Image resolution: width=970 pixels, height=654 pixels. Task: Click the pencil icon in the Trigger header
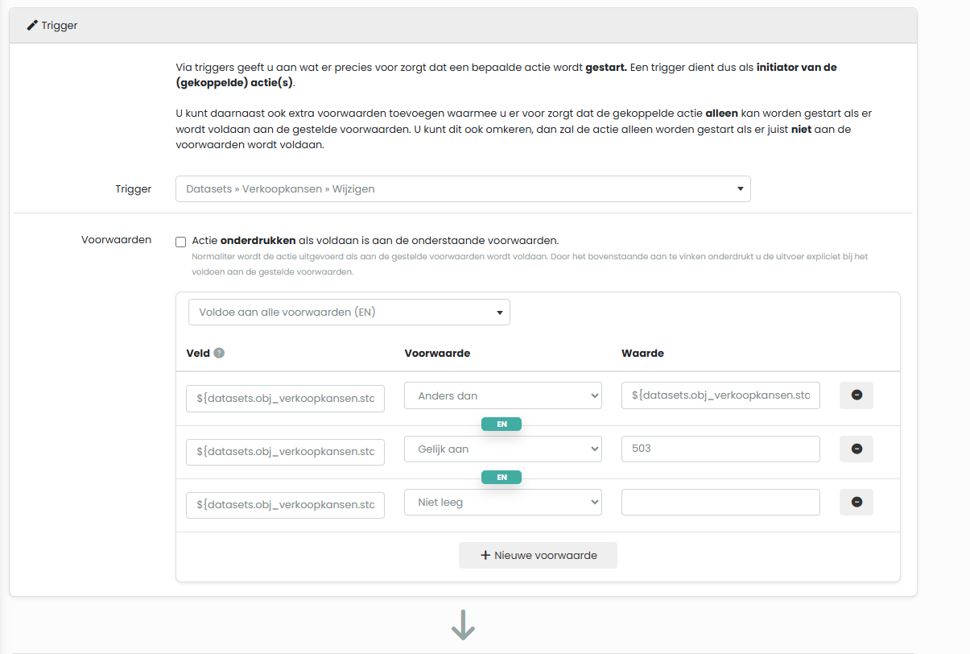pyautogui.click(x=32, y=26)
